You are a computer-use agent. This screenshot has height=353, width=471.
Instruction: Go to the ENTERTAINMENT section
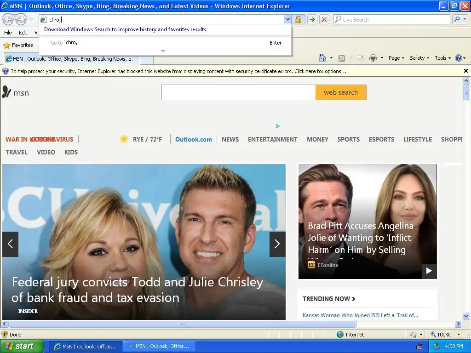coord(273,139)
